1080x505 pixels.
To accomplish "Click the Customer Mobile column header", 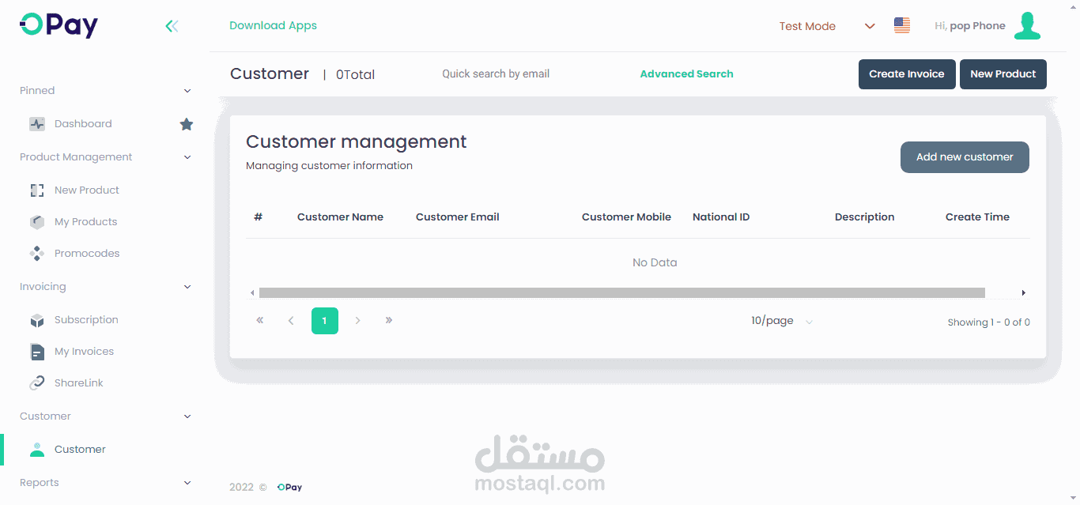I will point(626,217).
